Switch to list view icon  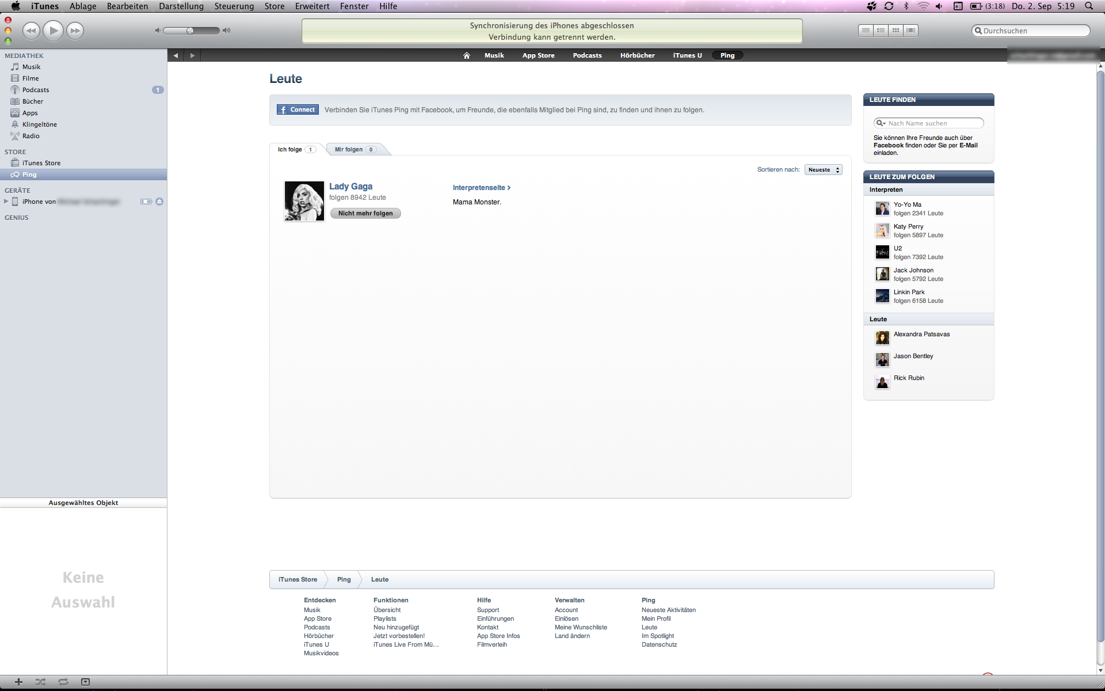(x=866, y=31)
